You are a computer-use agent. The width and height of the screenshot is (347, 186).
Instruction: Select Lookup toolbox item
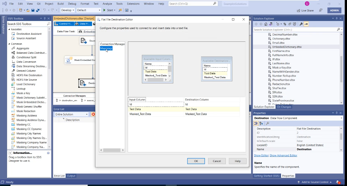[21, 89]
